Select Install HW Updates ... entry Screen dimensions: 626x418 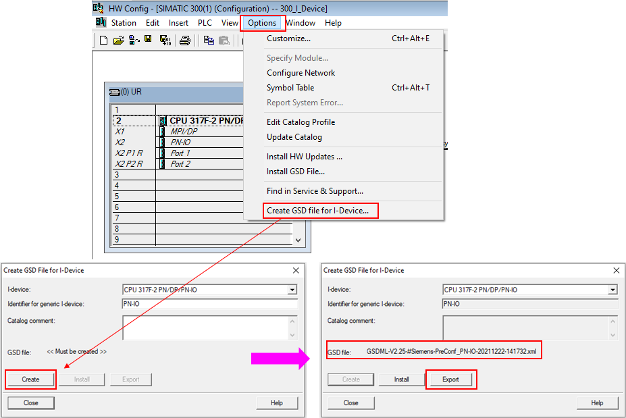pyautogui.click(x=344, y=157)
